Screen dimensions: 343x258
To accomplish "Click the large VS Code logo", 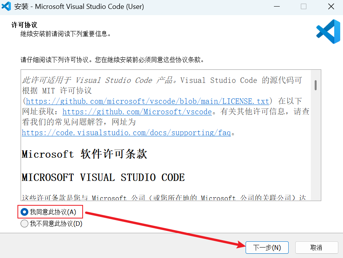I will (x=328, y=32).
